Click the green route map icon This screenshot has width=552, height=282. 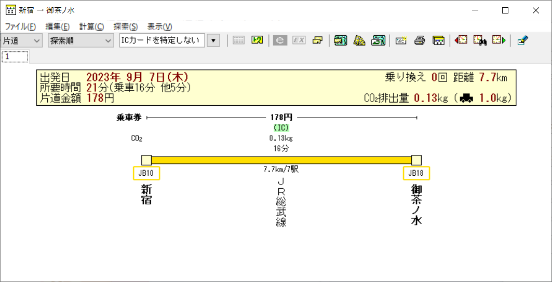(x=258, y=40)
